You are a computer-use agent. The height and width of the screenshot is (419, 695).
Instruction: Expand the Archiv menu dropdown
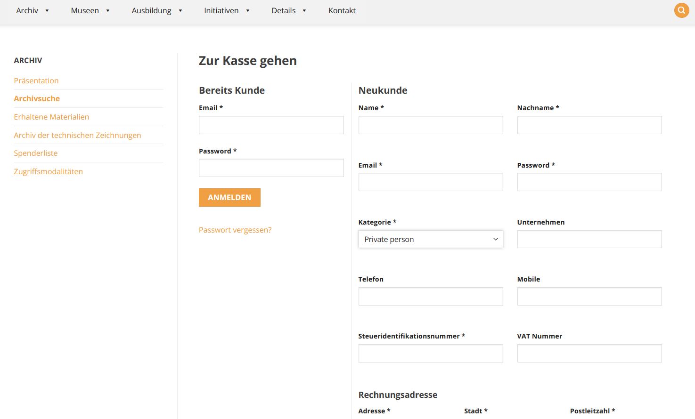pos(32,10)
